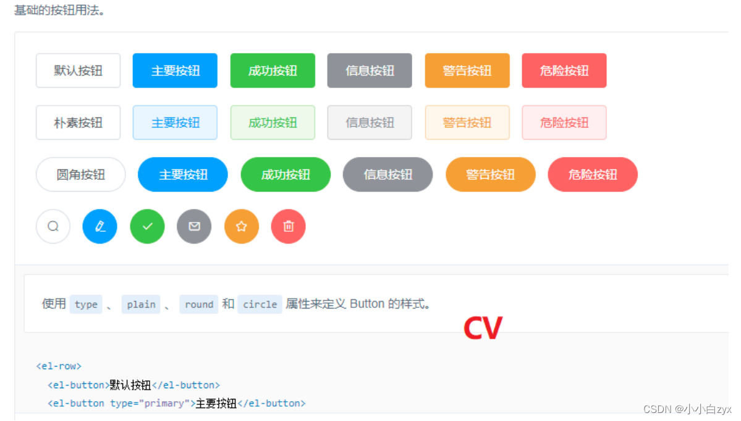The height and width of the screenshot is (421, 741).
Task: Click the inline code tag 'round'
Action: [198, 304]
